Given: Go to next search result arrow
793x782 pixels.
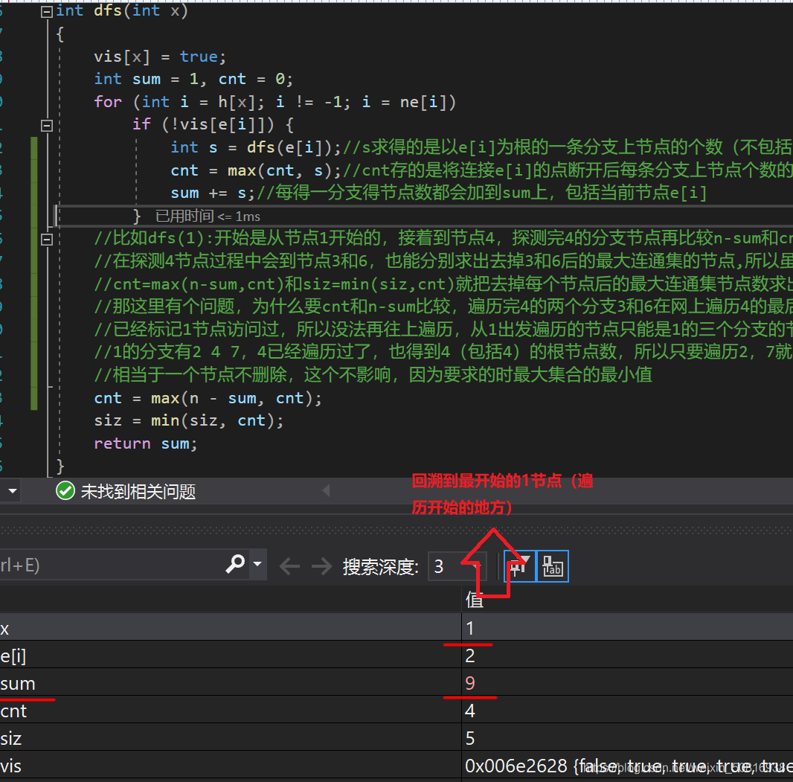Looking at the screenshot, I should 321,566.
